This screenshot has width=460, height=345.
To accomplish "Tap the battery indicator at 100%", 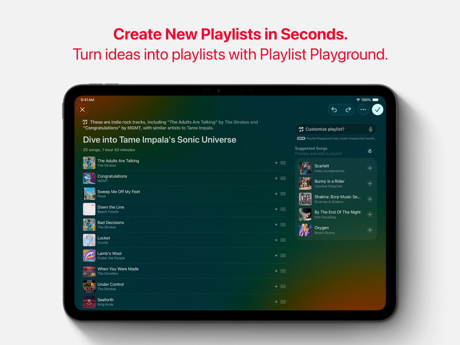I will point(375,100).
